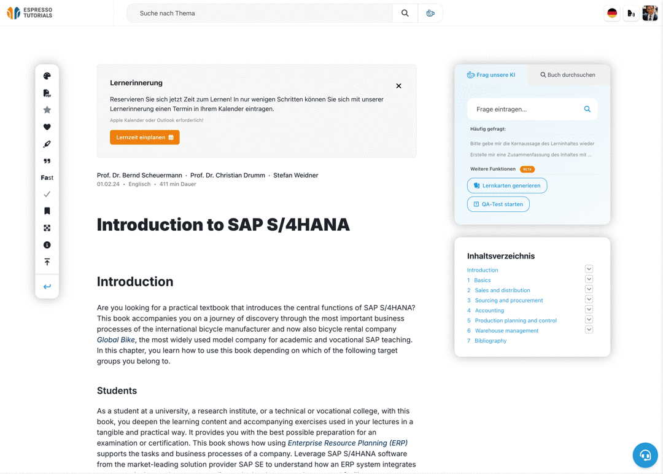The height and width of the screenshot is (474, 663).
Task: Switch to the Buch durchsuchen tab
Action: [568, 75]
